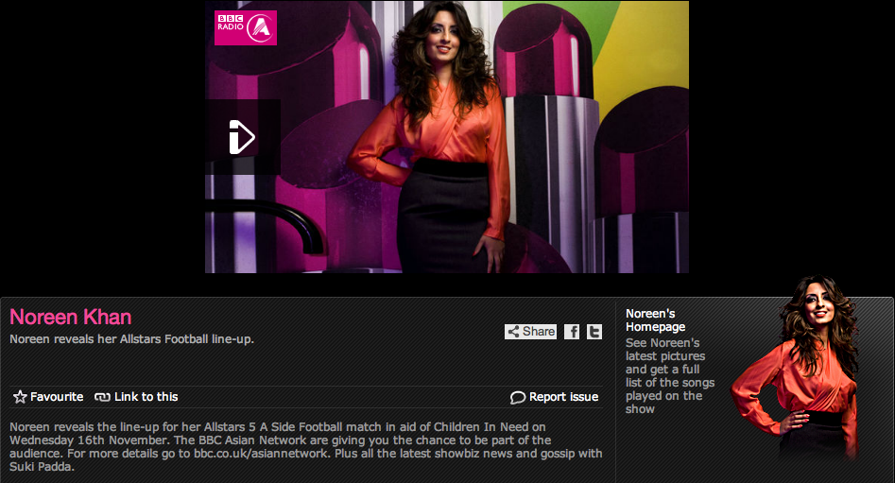Image resolution: width=895 pixels, height=483 pixels.
Task: Click the episode synopsis paragraph
Action: [x=306, y=446]
